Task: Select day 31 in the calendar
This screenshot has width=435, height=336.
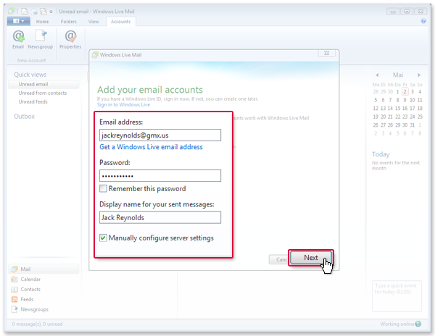Action: click(413, 125)
